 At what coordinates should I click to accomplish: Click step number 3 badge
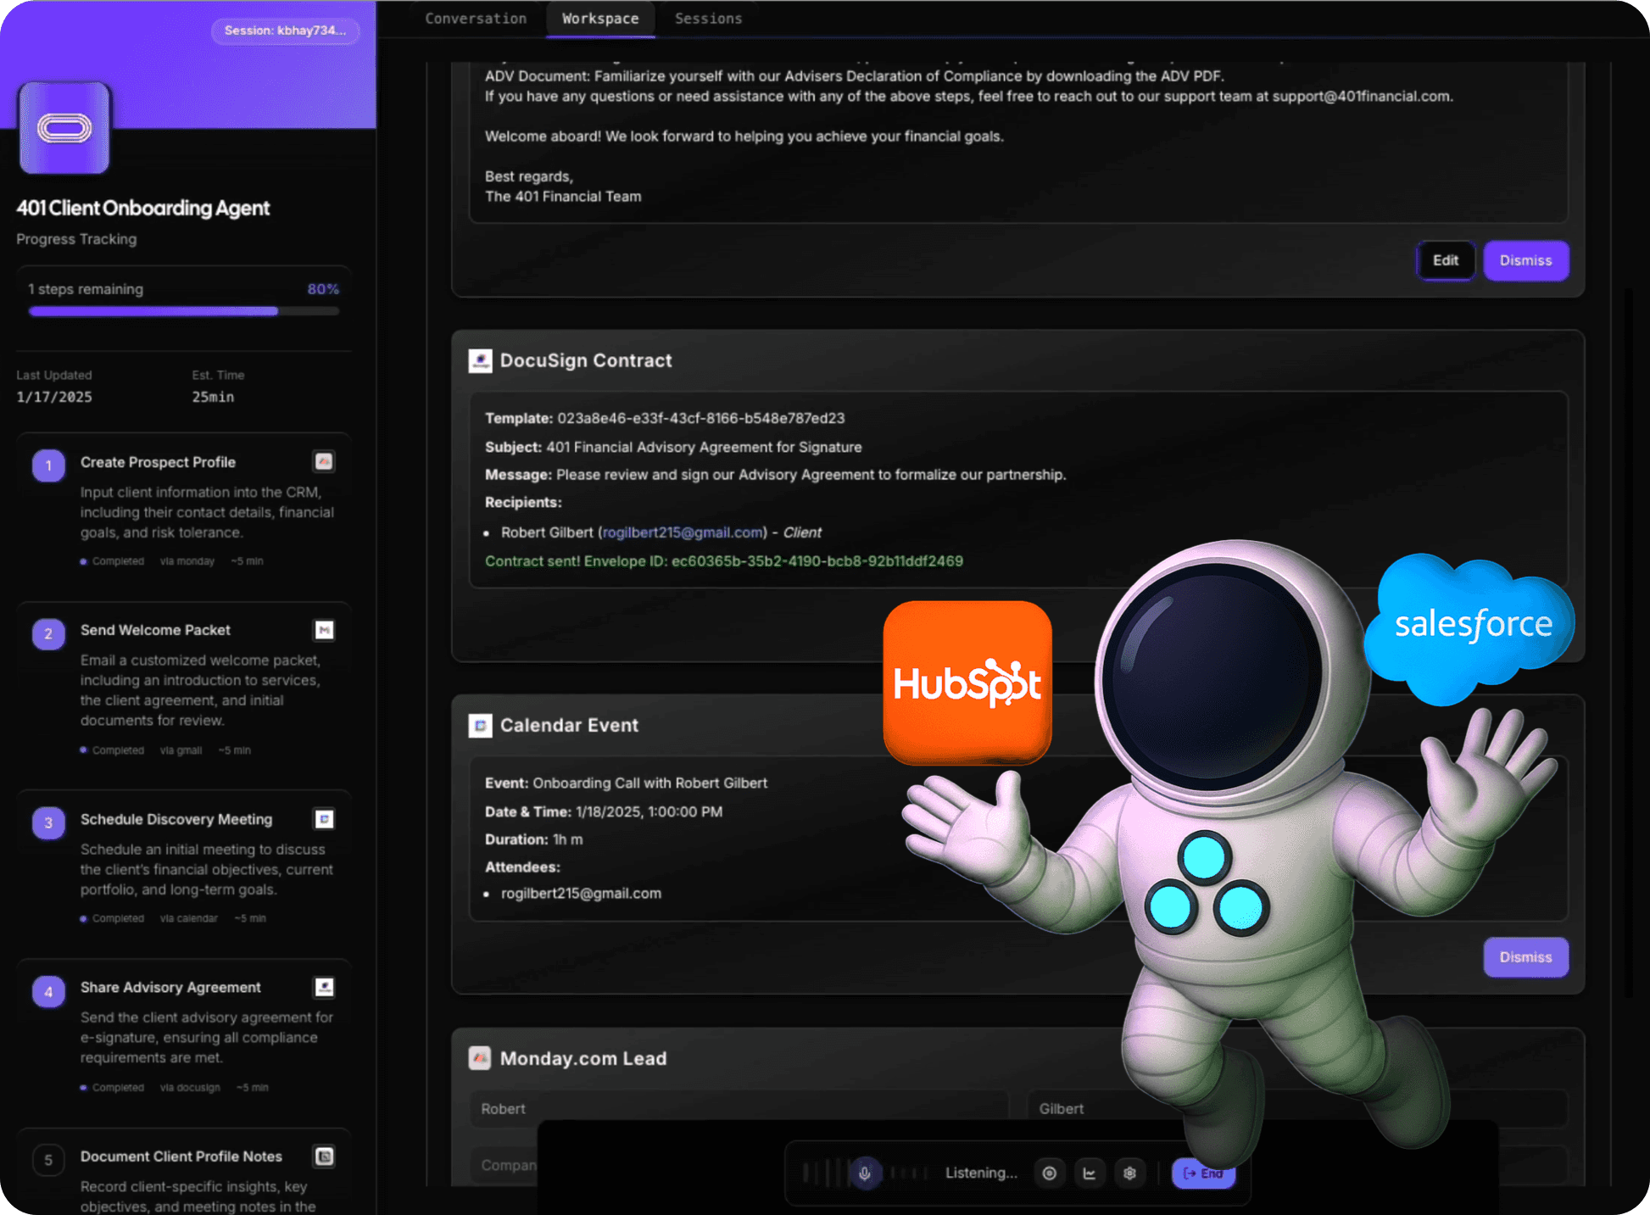pyautogui.click(x=48, y=822)
